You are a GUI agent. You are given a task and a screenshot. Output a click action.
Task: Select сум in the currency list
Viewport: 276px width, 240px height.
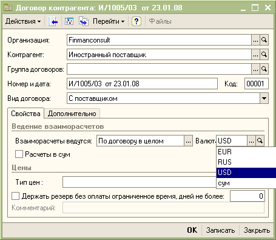coord(246,183)
